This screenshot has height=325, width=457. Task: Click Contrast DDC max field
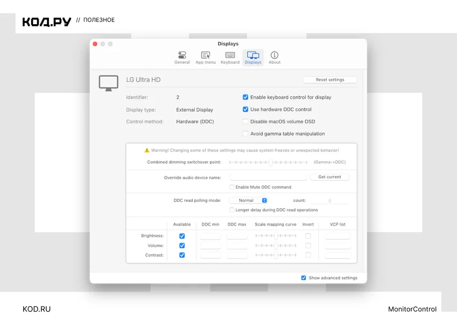(237, 255)
